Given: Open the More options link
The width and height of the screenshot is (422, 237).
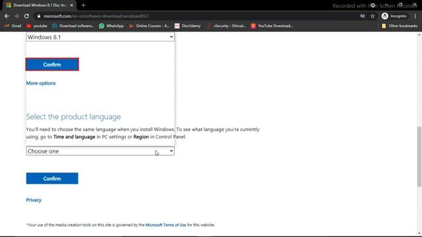Looking at the screenshot, I should tap(41, 83).
